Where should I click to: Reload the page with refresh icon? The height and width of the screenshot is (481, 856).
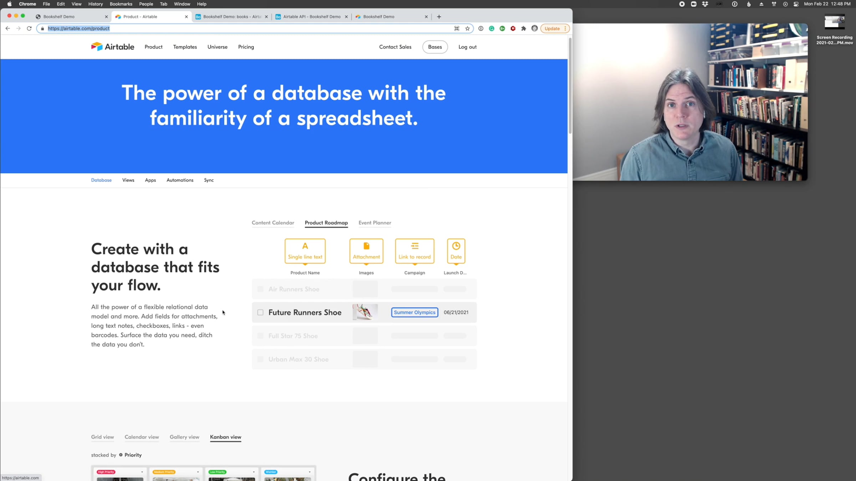tap(29, 29)
